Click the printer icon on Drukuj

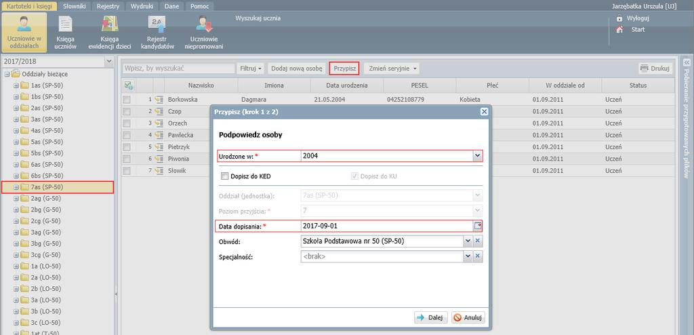[x=644, y=68]
